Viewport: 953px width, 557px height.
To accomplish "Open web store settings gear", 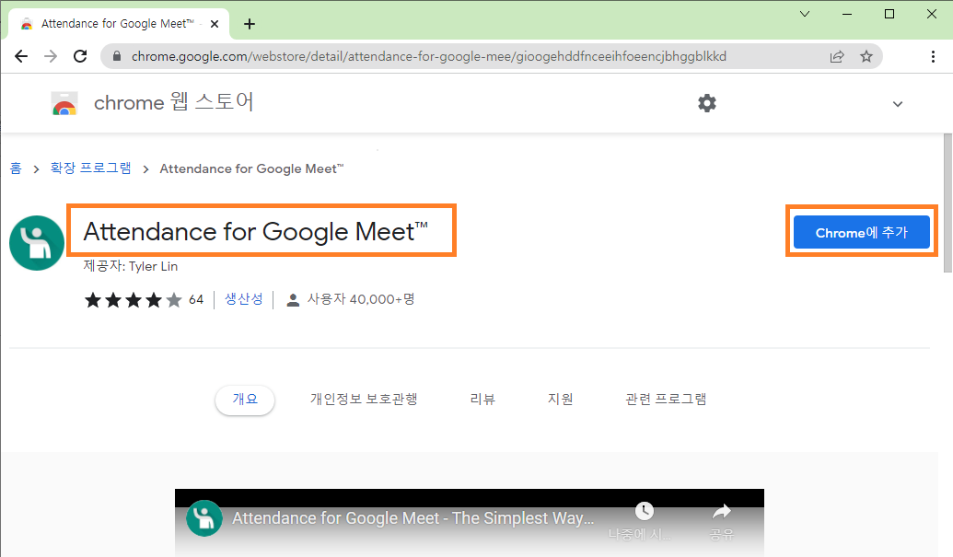I will [707, 103].
